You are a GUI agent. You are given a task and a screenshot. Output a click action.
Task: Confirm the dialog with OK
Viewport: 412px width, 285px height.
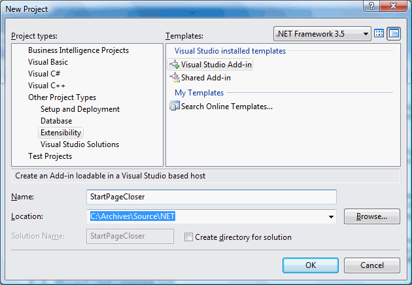pyautogui.click(x=311, y=265)
